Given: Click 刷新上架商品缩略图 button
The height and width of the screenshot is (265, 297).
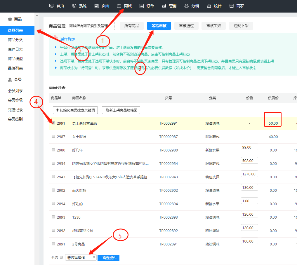Looking at the screenshot, I should [x=121, y=110].
